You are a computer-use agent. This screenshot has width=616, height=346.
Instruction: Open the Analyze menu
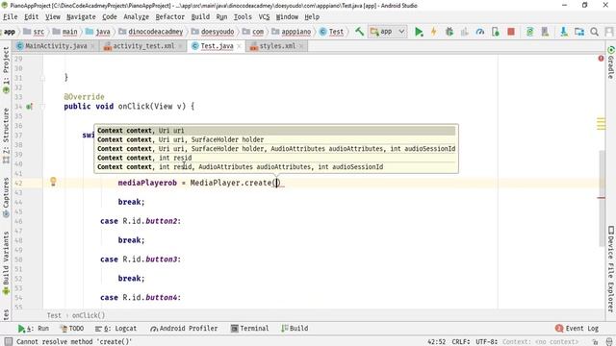[x=136, y=17]
